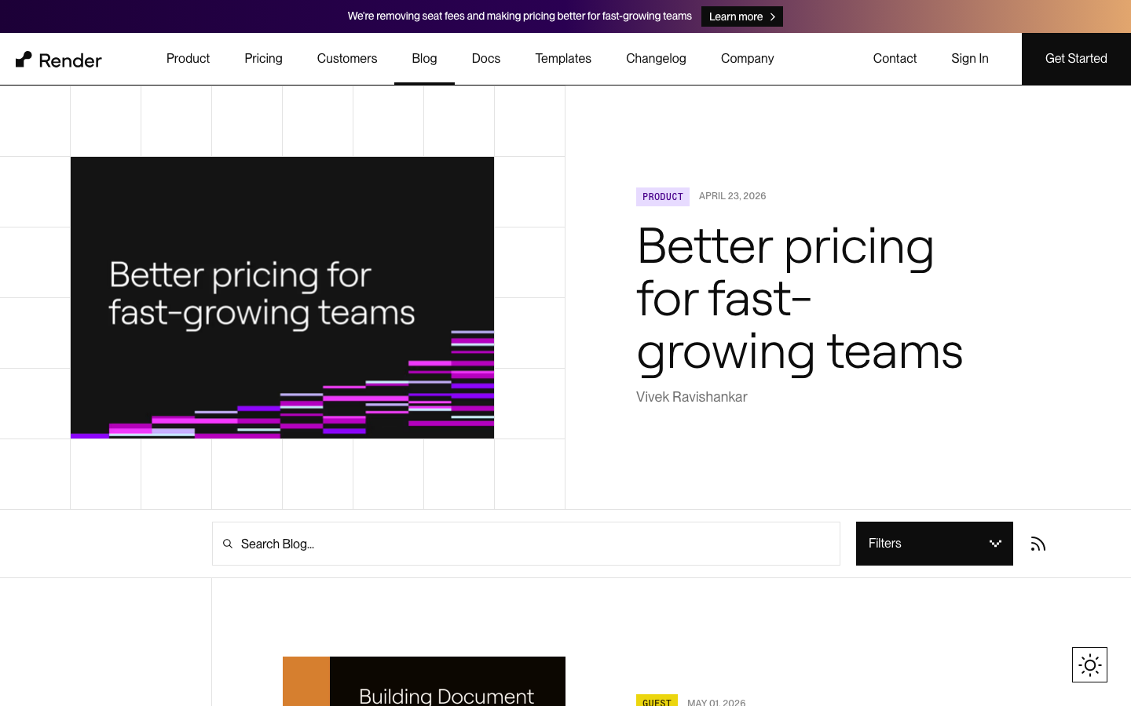1131x706 pixels.
Task: Click the Contact link
Action: click(x=895, y=59)
